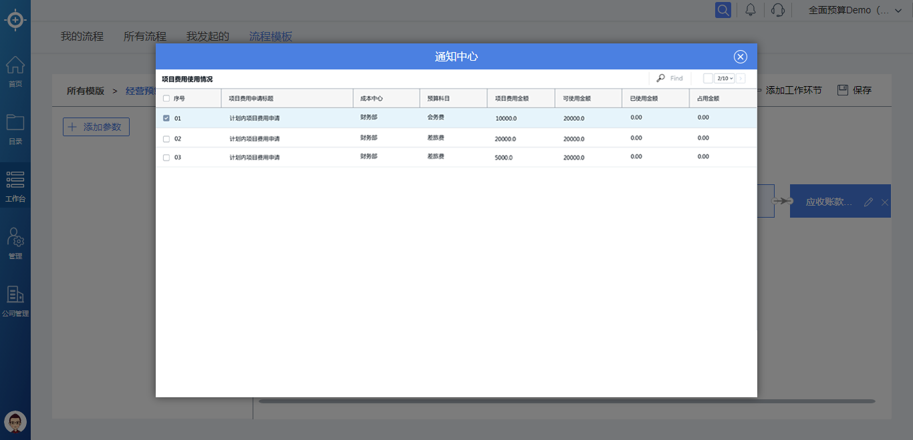The height and width of the screenshot is (440, 913).
Task: Open the 2/10 page dropdown
Action: 725,79
